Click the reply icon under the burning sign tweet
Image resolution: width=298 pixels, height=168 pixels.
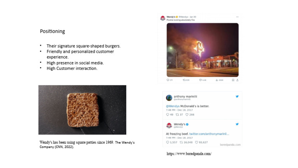(168, 80)
